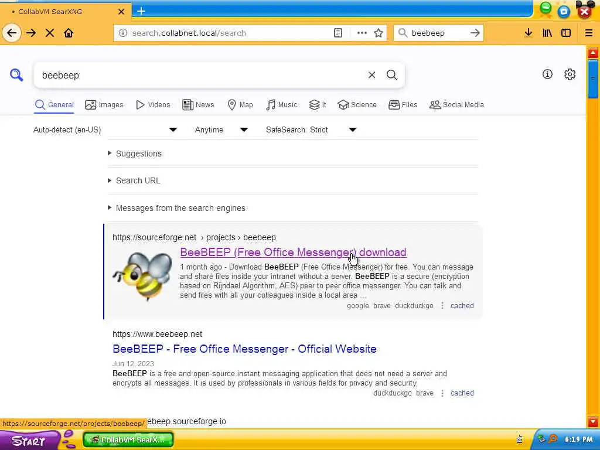Switch to the Files tab

click(x=403, y=105)
